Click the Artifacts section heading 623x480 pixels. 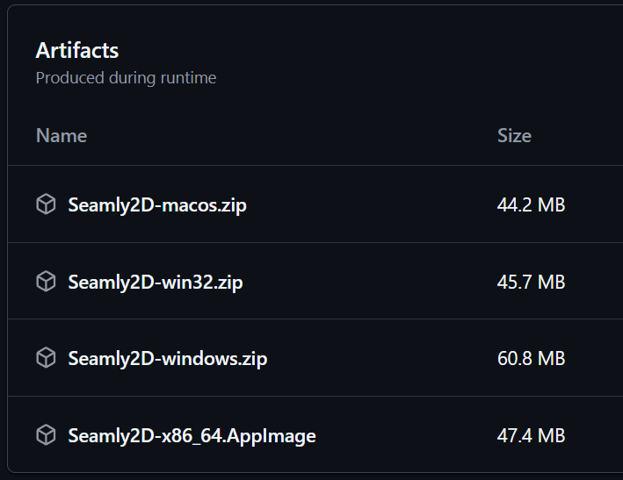(77, 51)
